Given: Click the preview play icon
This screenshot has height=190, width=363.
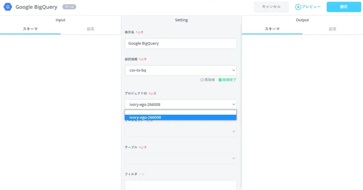Looking at the screenshot, I should (298, 7).
